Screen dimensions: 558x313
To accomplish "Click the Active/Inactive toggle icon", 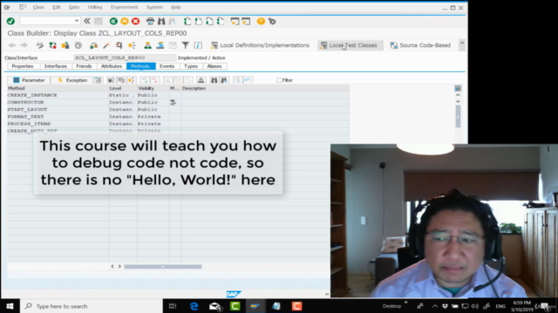I will coord(52,45).
